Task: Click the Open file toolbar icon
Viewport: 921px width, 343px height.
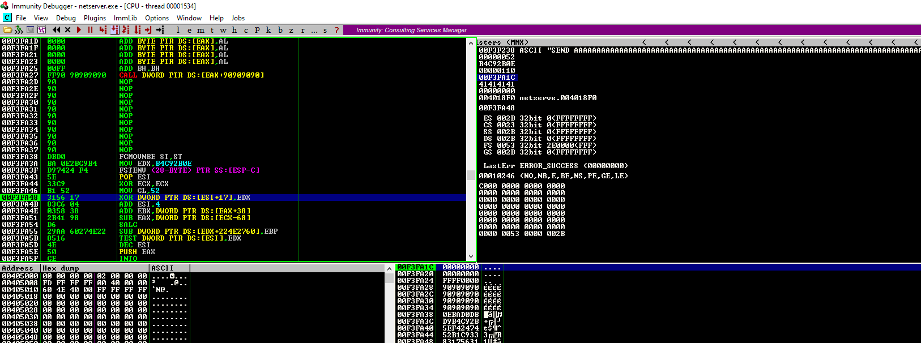Action: [7, 30]
